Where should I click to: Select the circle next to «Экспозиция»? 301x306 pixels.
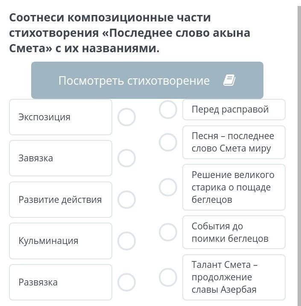click(127, 117)
